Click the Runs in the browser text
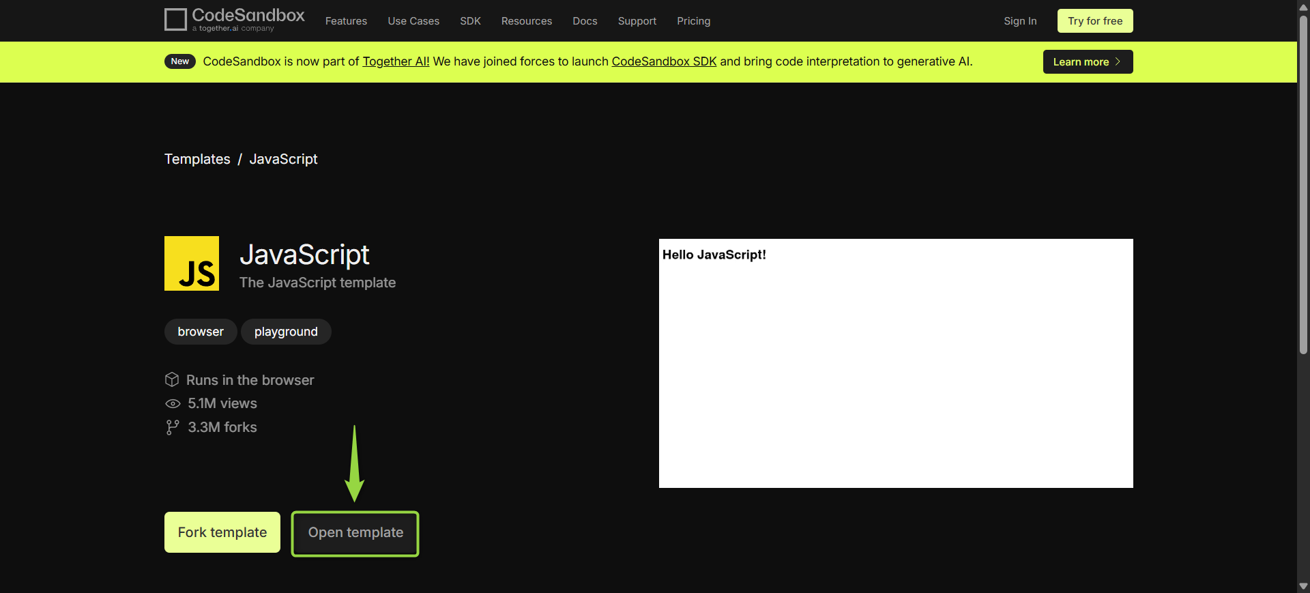The image size is (1310, 593). (x=250, y=380)
